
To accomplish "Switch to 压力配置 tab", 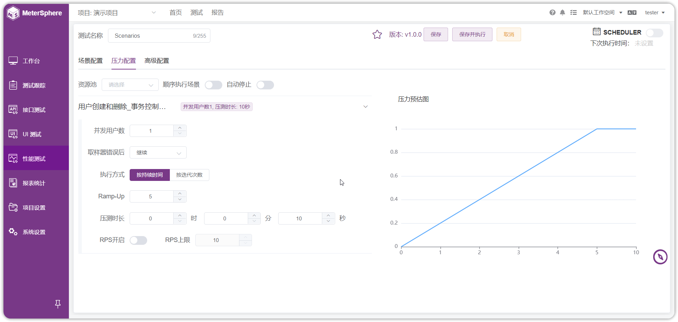I will (x=124, y=61).
